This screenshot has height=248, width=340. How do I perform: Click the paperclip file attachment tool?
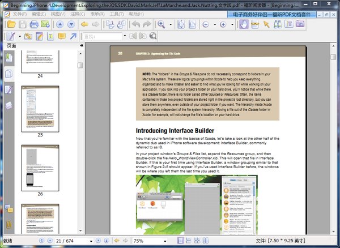[x=28, y=36]
